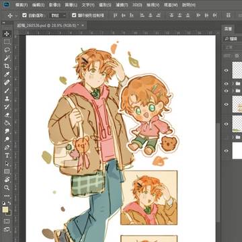Open the layer filter type dropdown
This screenshot has height=242, width=242.
232,39
